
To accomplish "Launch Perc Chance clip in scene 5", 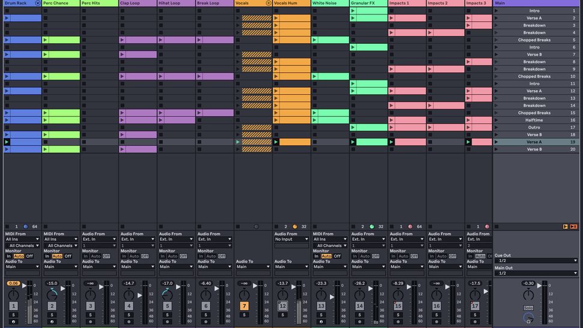I will [x=45, y=40].
